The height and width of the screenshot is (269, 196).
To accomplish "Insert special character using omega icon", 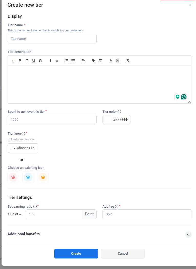I will [x=14, y=61].
